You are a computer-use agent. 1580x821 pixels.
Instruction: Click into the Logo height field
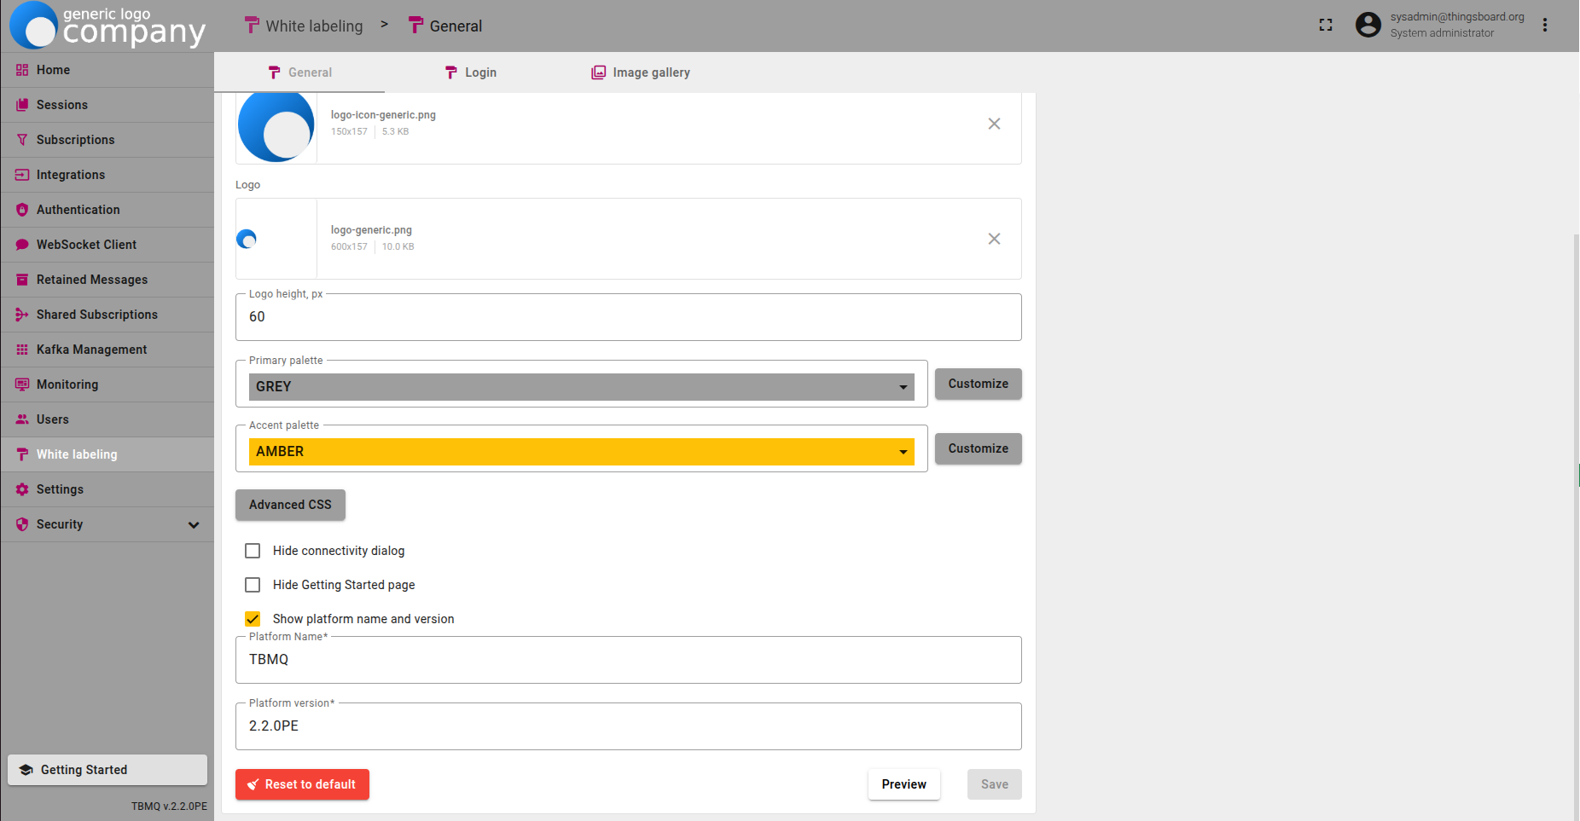(x=628, y=317)
